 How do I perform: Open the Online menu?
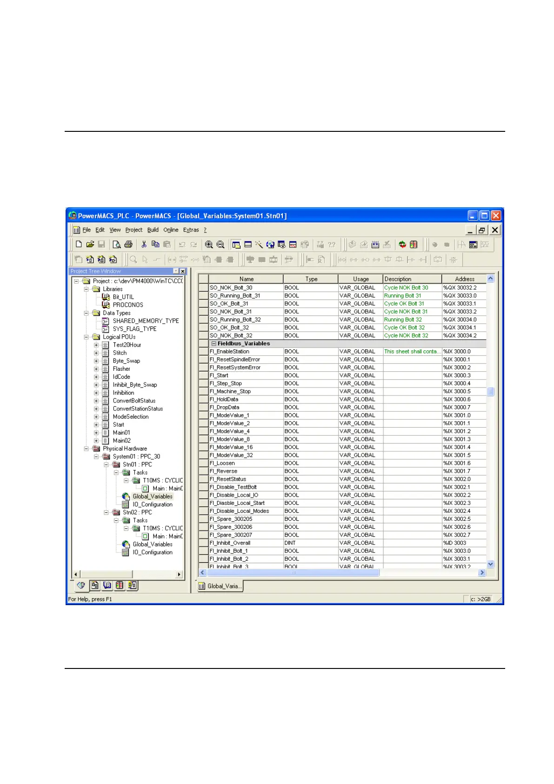(171, 230)
